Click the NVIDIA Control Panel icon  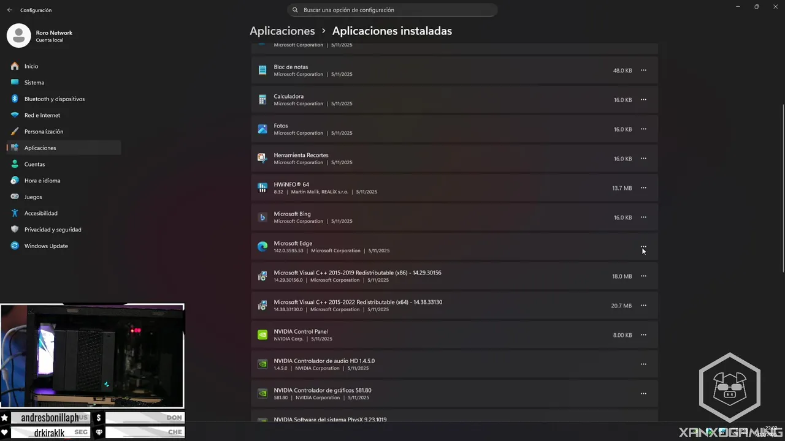tap(262, 335)
